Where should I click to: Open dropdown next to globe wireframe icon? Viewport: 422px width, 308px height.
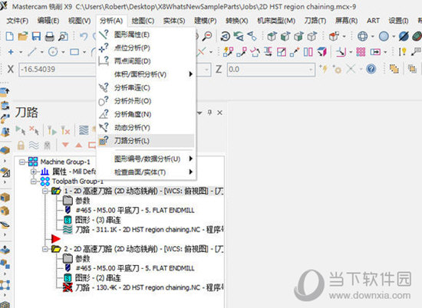coord(373,36)
